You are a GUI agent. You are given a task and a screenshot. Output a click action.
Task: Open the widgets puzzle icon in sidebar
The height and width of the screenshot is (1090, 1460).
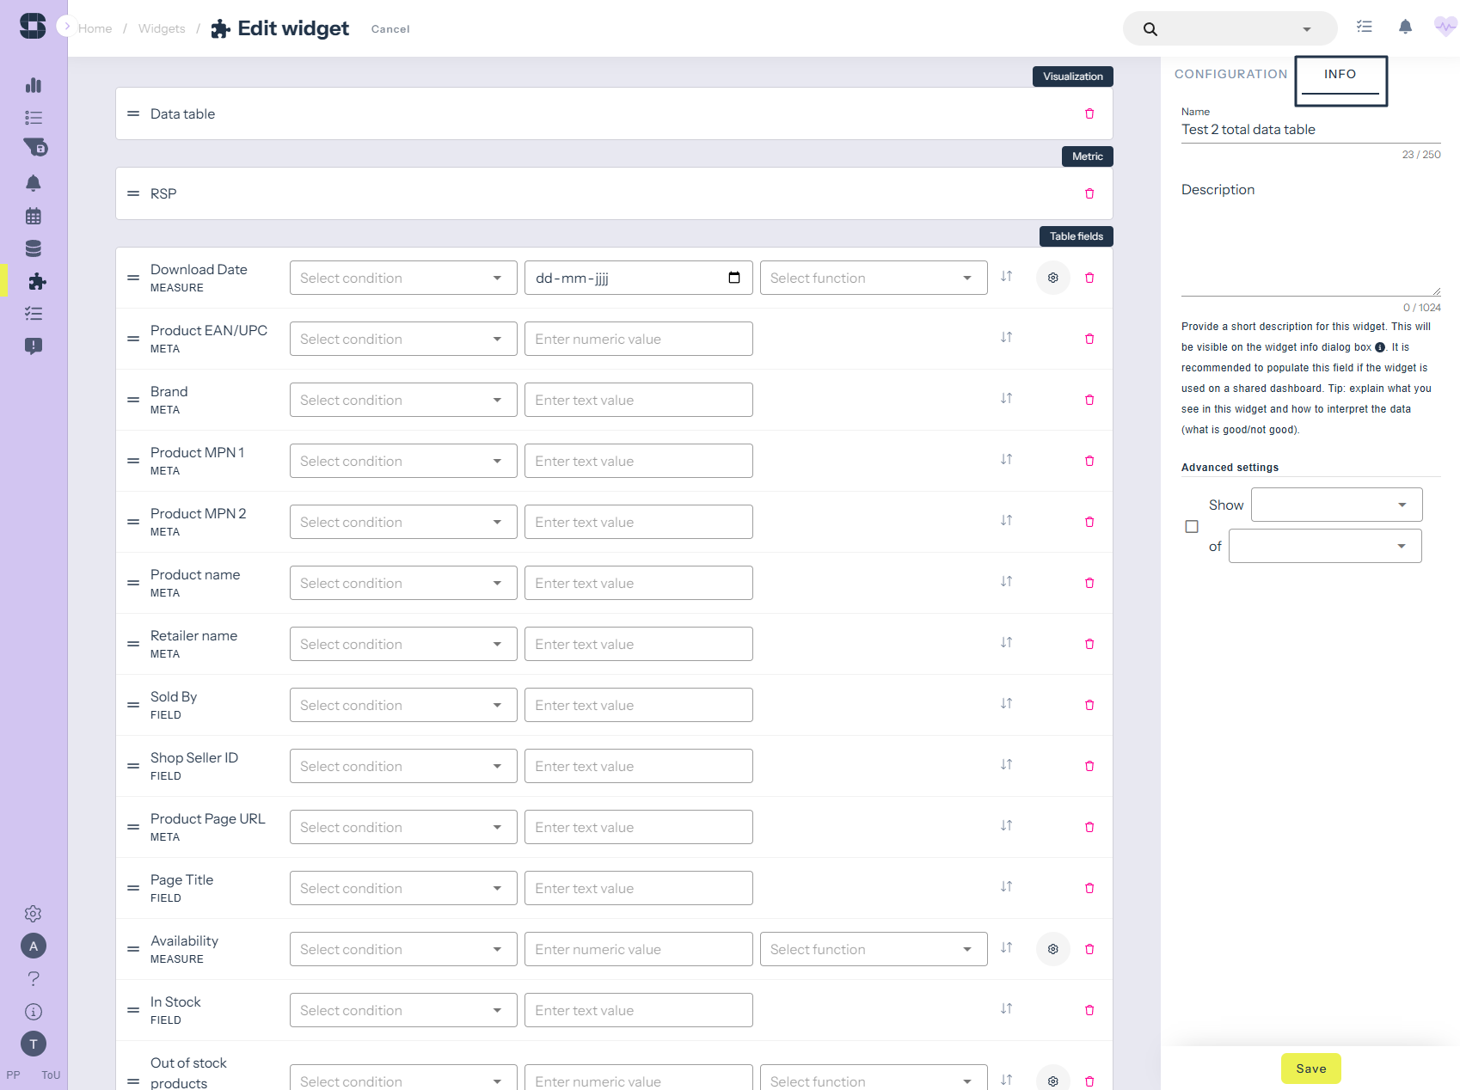[x=36, y=281]
